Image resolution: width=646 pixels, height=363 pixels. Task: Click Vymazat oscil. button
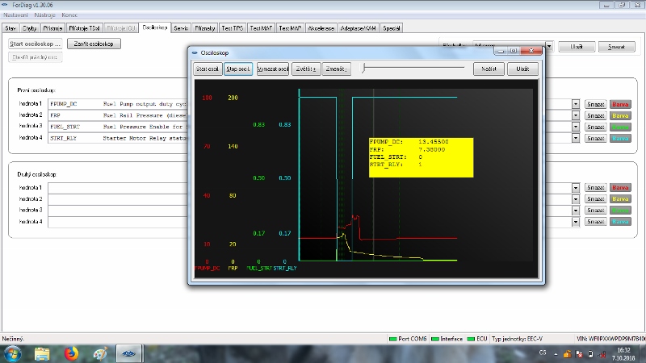click(272, 69)
